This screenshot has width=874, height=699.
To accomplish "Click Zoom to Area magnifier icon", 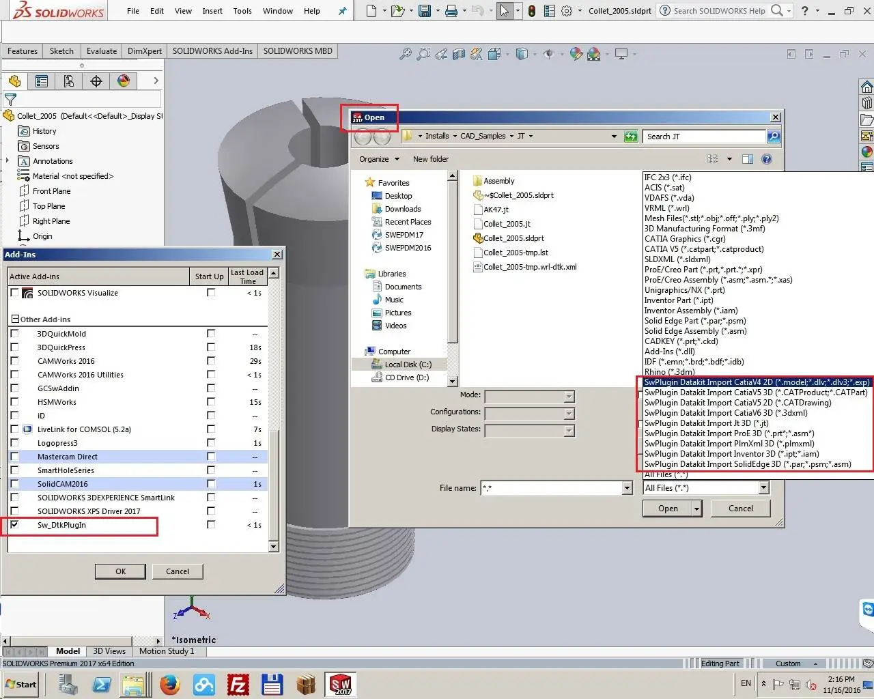I will point(423,54).
